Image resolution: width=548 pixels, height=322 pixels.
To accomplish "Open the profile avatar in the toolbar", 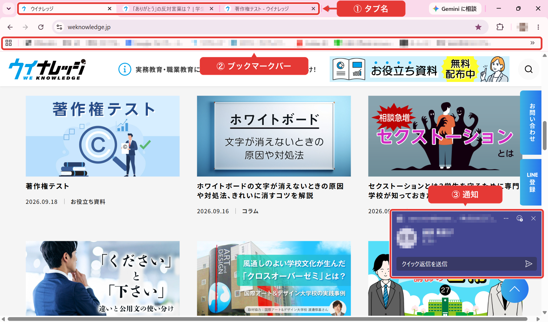I will point(522,27).
